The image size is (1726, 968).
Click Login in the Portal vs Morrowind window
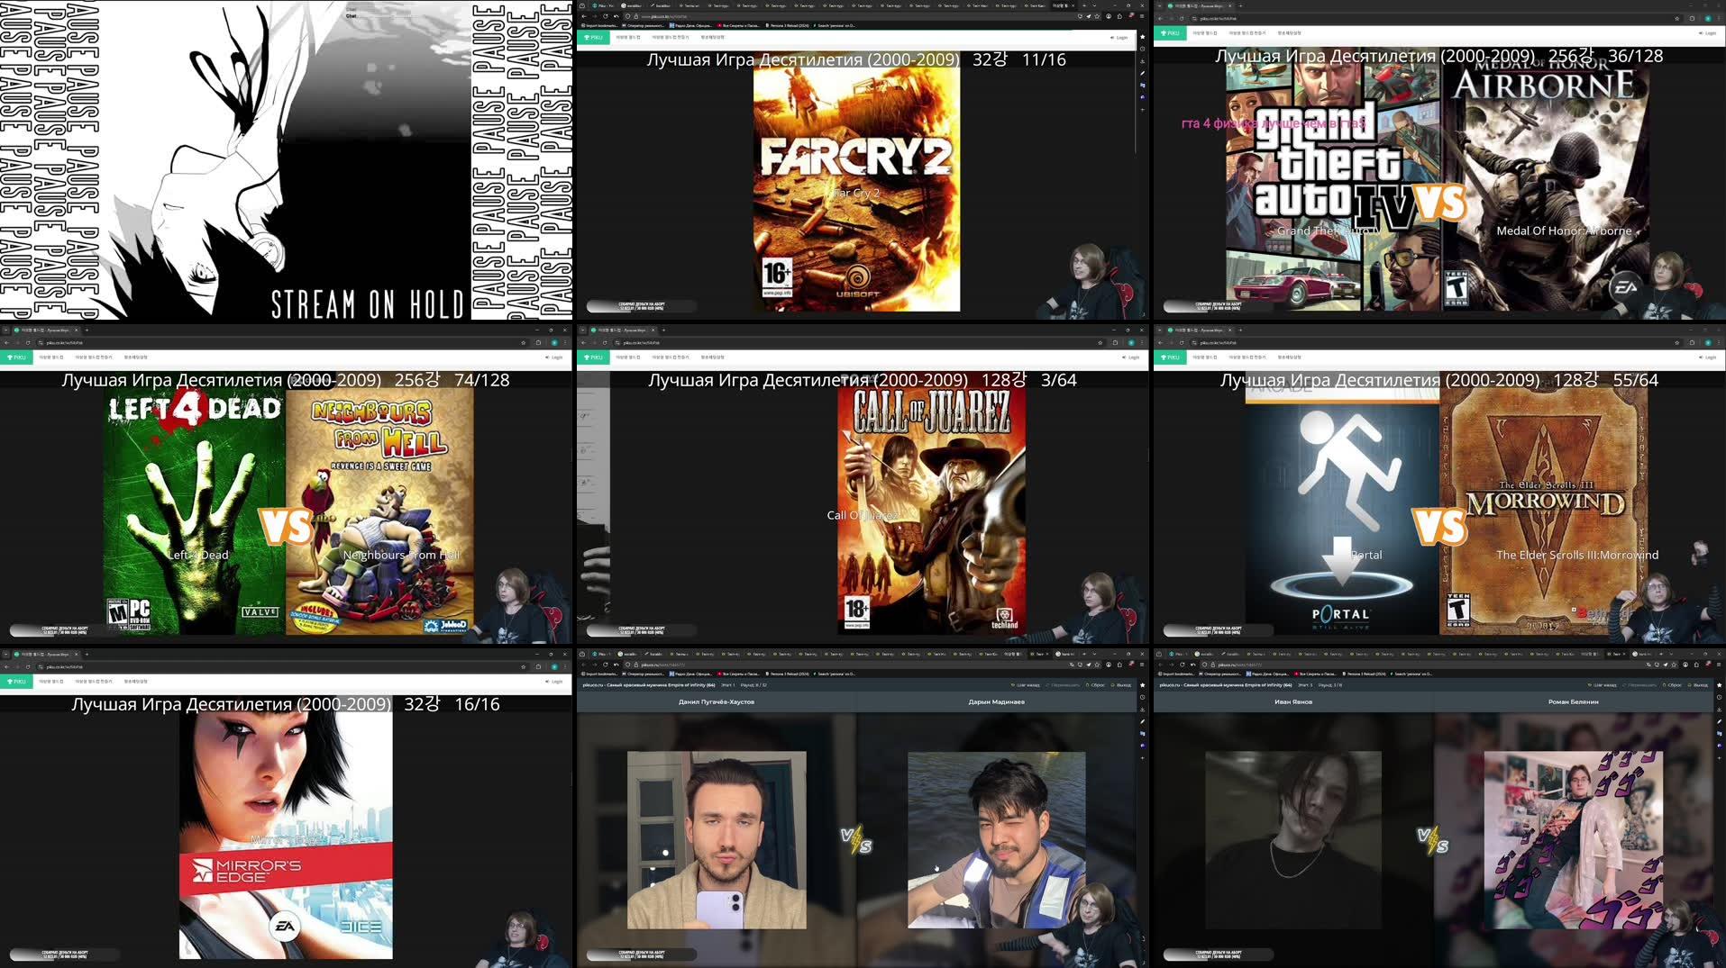click(x=1708, y=357)
